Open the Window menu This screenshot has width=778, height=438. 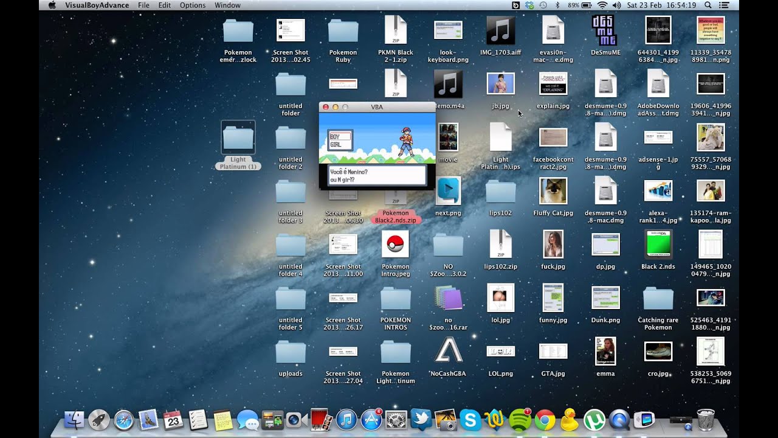(228, 5)
